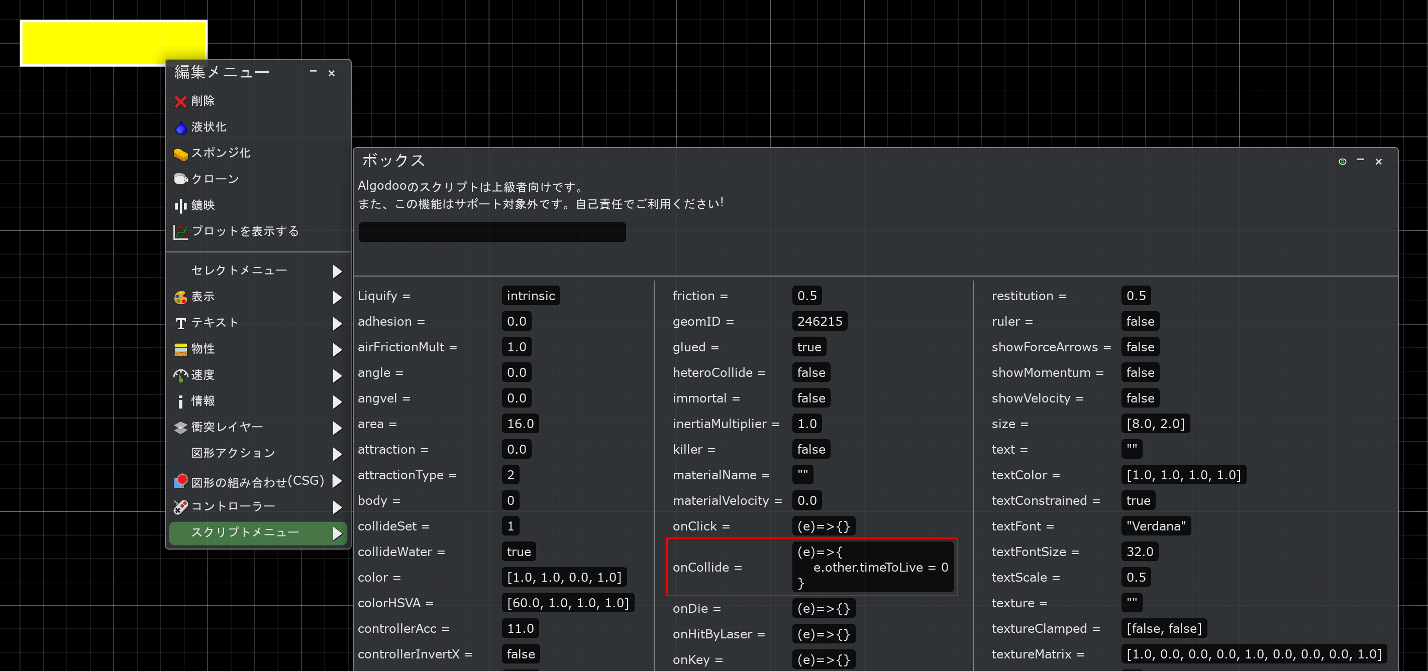Screen dimensions: 1428x671
Task: Toggle collideWater true value
Action: [x=519, y=552]
